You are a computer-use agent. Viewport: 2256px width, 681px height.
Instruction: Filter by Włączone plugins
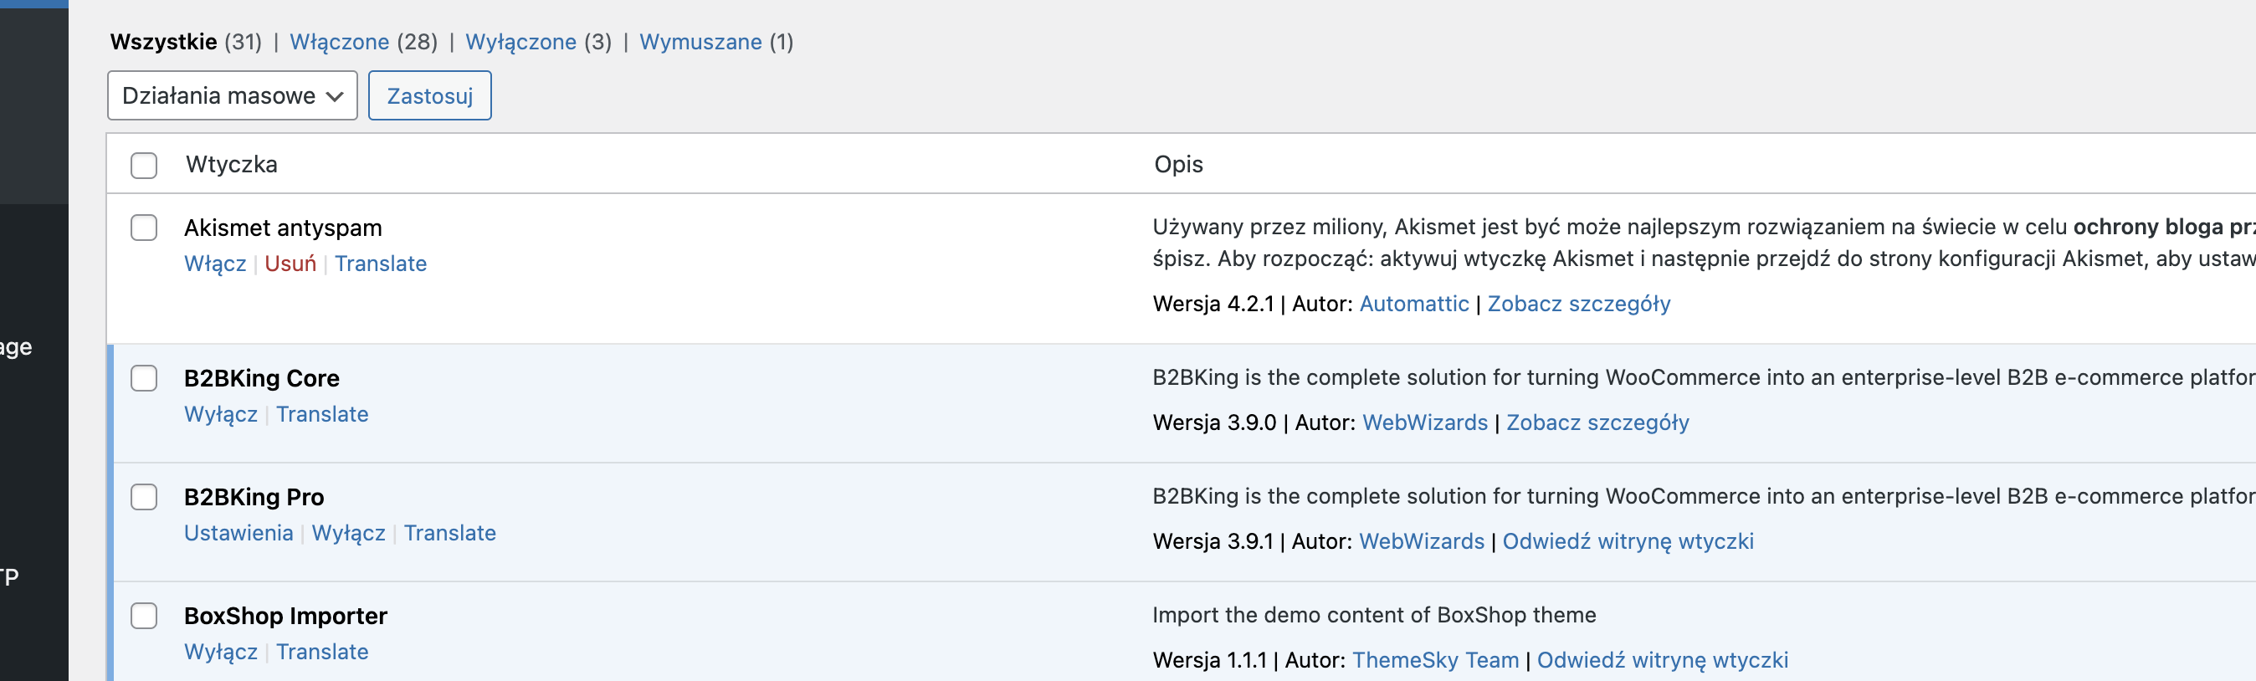click(x=339, y=42)
